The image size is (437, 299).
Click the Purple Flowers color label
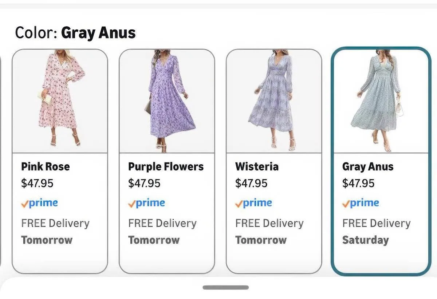point(166,167)
